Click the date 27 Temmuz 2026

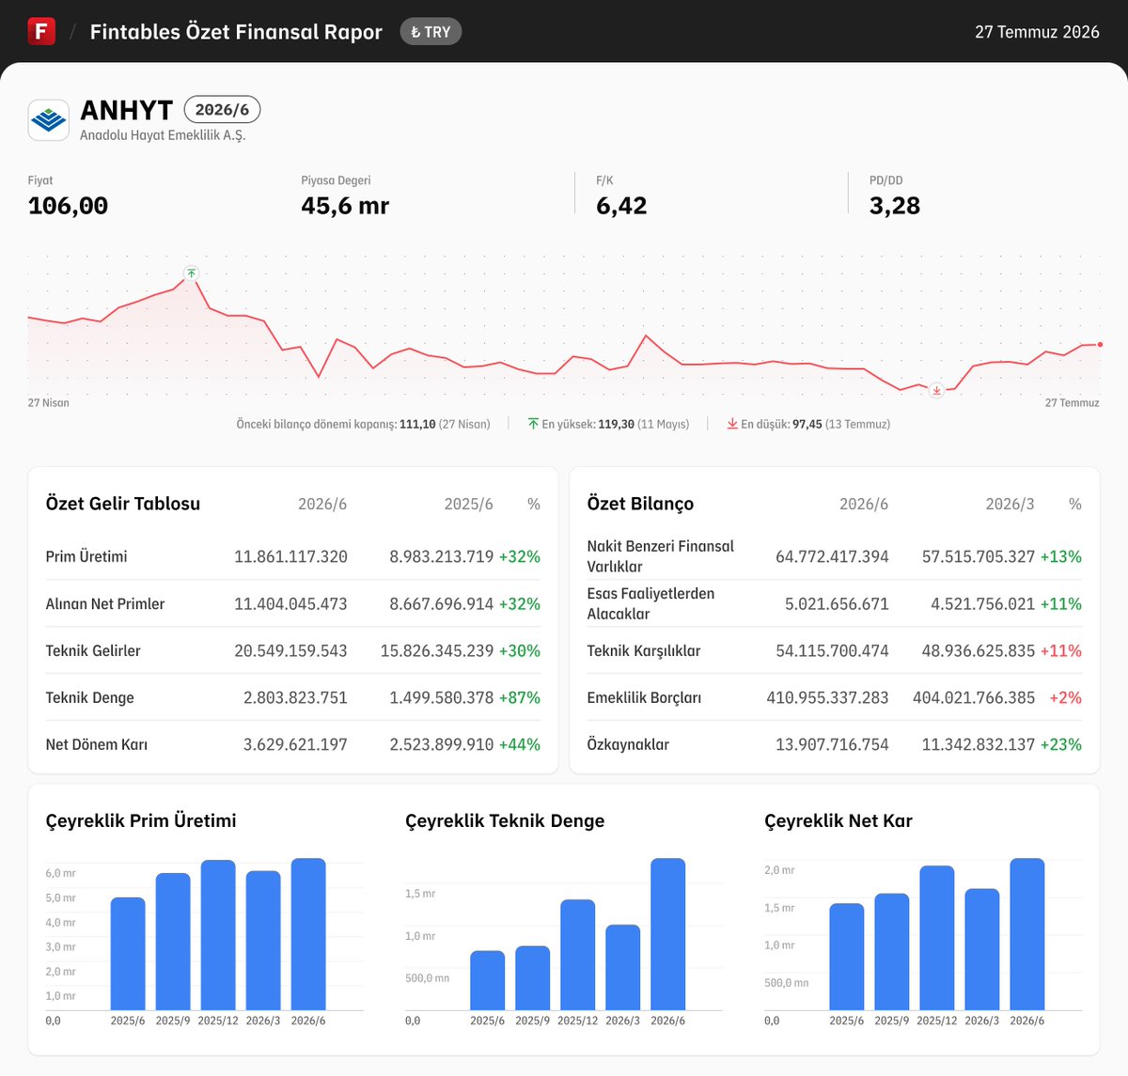pyautogui.click(x=1037, y=32)
